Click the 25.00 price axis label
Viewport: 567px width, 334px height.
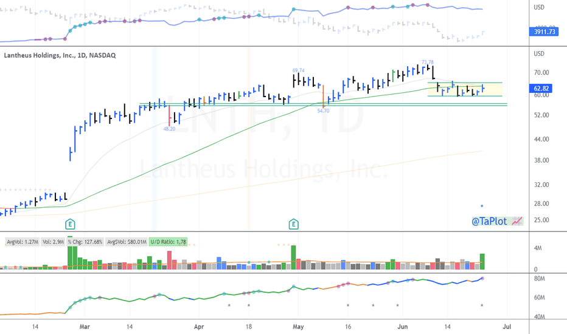click(x=541, y=220)
